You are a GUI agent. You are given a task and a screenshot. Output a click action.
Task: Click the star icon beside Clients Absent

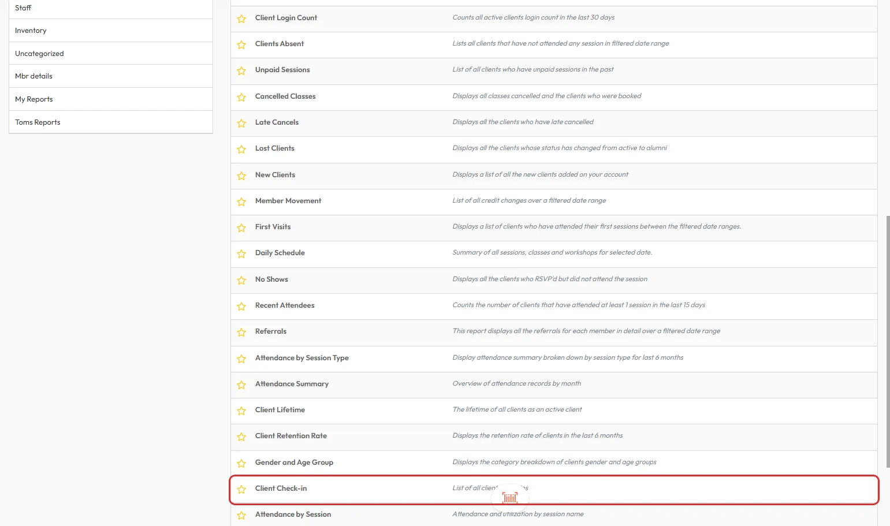click(x=241, y=44)
